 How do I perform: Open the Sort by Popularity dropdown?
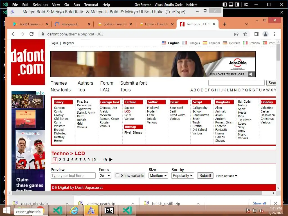183,175
